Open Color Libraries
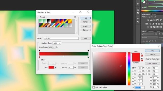Screen dimensions: 163x91 pyautogui.click(x=152, y=63)
